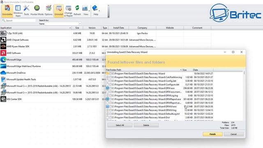Open the Help toolbar menu

click(x=96, y=10)
